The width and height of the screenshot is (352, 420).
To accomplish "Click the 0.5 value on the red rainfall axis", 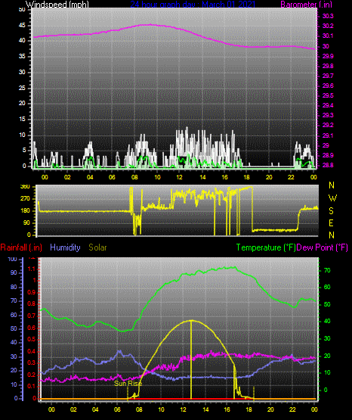I will (32, 339).
